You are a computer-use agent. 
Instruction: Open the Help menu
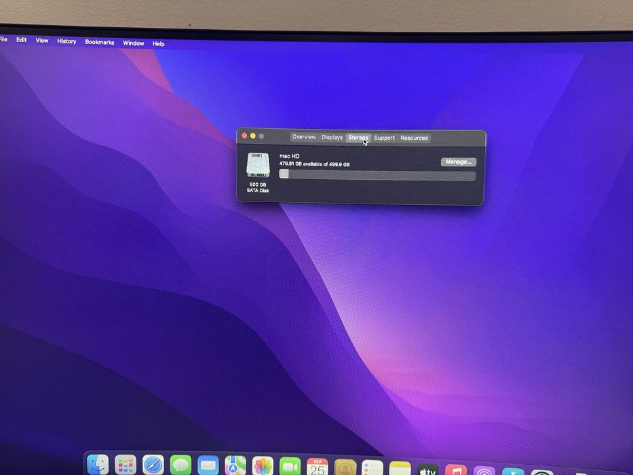[x=158, y=43]
